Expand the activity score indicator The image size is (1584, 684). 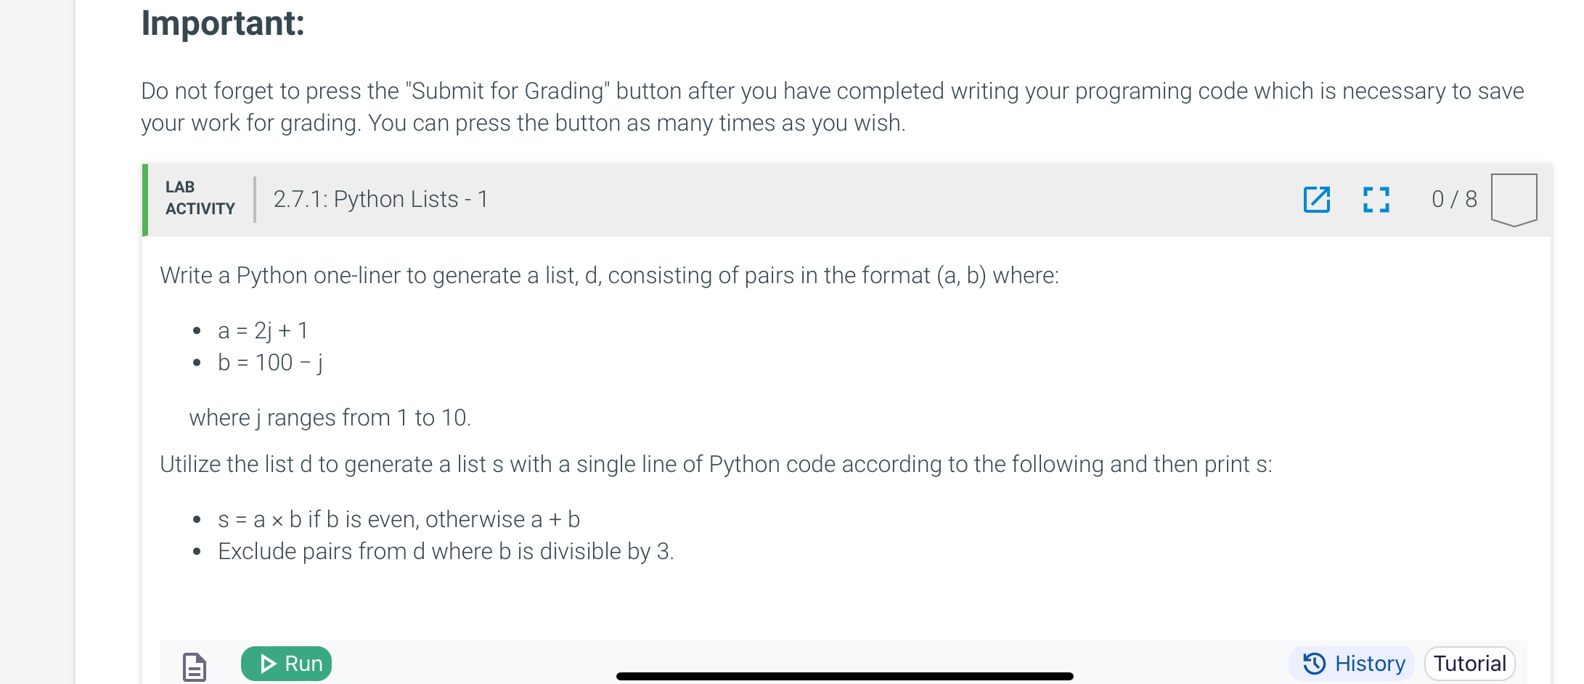pyautogui.click(x=1453, y=200)
